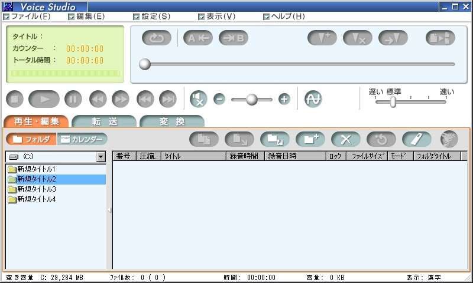Sort by フォルダタイトル column header
Screen dimensions: 473x283
pos(437,156)
